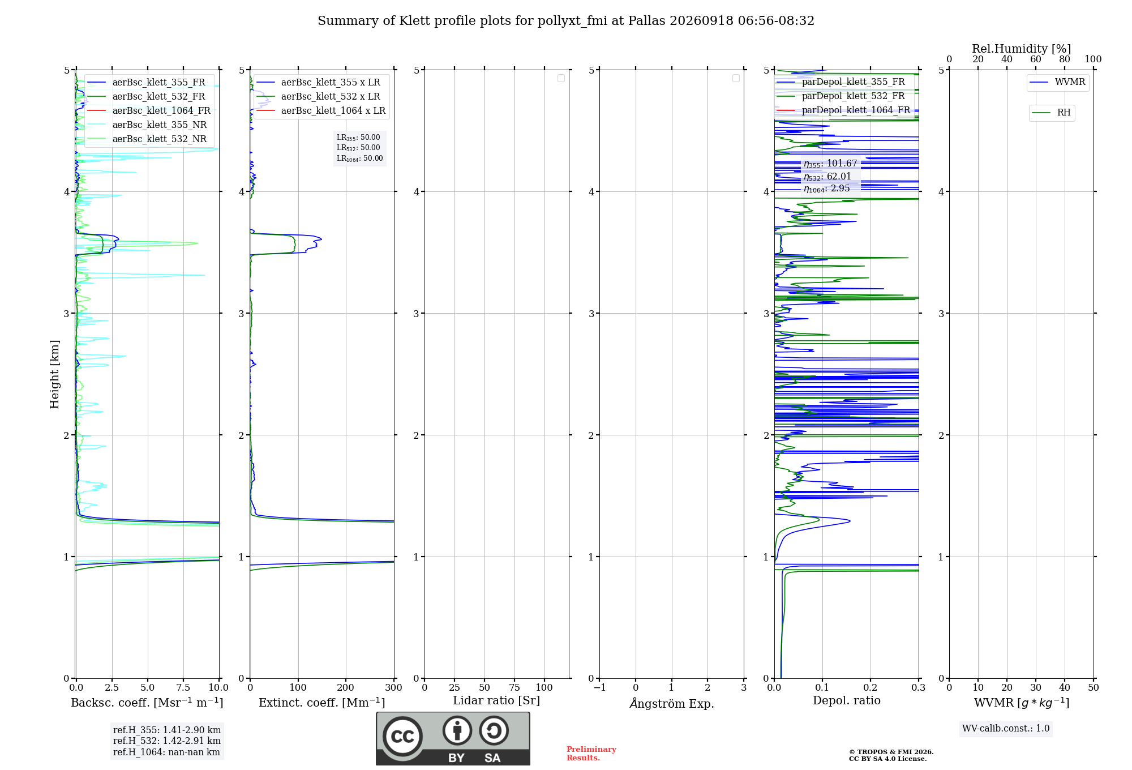1132x770 pixels.
Task: Click the η355: 101.67 annotation
Action: (x=830, y=164)
